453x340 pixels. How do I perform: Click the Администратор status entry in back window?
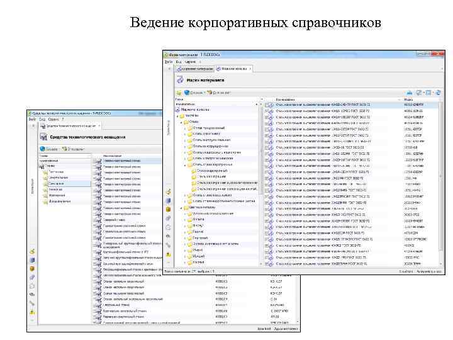coord(286,329)
